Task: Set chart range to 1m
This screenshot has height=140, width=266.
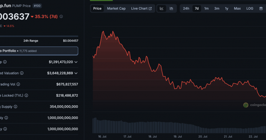Action: click(x=206, y=8)
